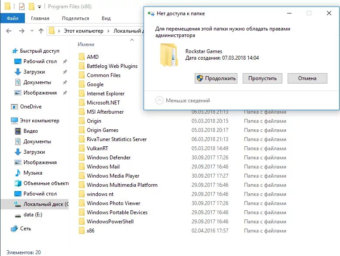Click the New folder quick access icon
The width and height of the screenshot is (340, 256).
32,7
